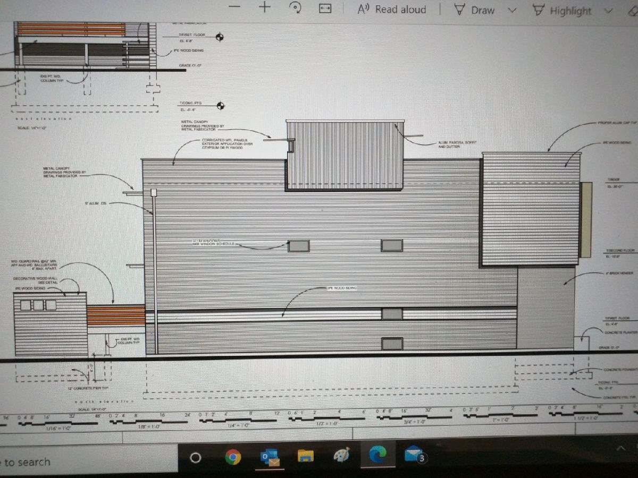This screenshot has height=478, width=638.
Task: Open Outlook from the taskbar
Action: [x=270, y=457]
